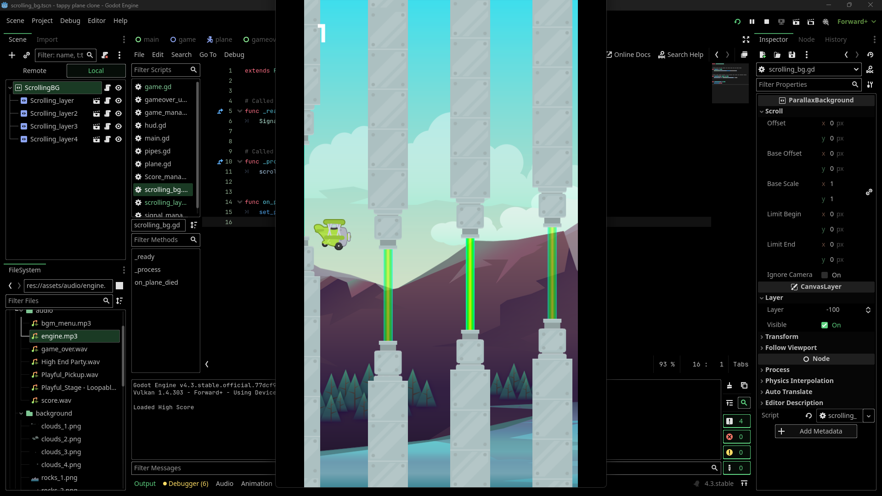Uncheck the Visible property checkbox
882x496 pixels.
coord(825,325)
